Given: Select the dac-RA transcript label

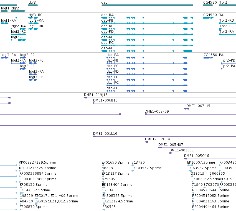Looking at the screenshot, I should (108, 15).
